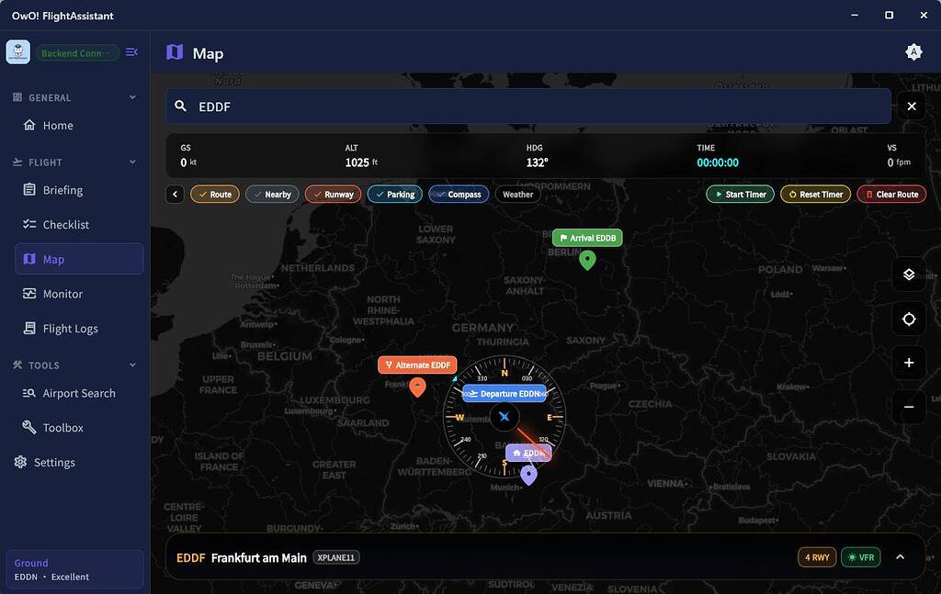This screenshot has height=594, width=941.
Task: Open the Checklist page
Action: click(x=79, y=225)
